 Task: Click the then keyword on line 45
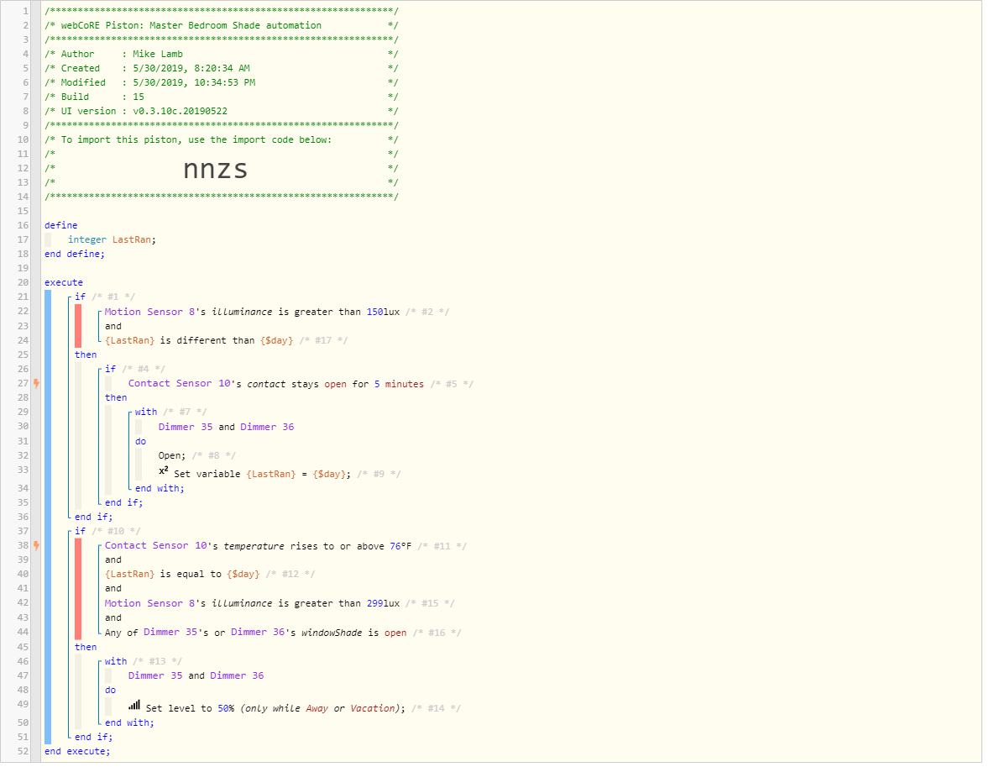click(x=86, y=648)
